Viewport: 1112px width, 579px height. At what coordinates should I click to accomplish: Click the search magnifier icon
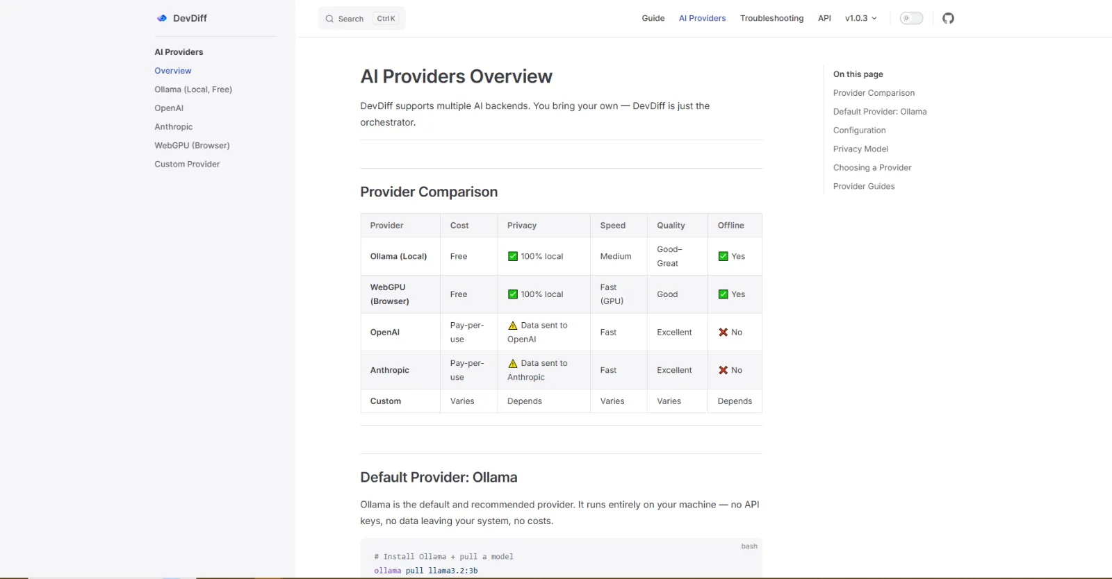coord(329,19)
